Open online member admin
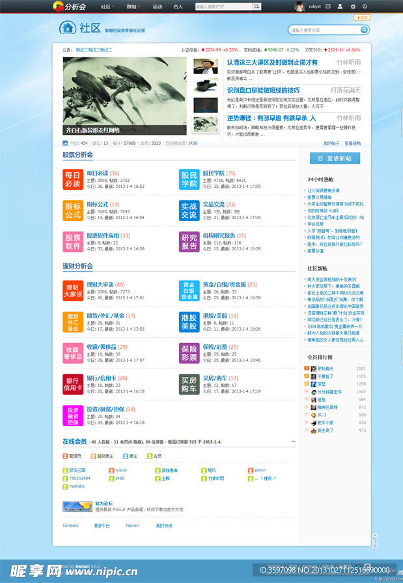 (260, 470)
